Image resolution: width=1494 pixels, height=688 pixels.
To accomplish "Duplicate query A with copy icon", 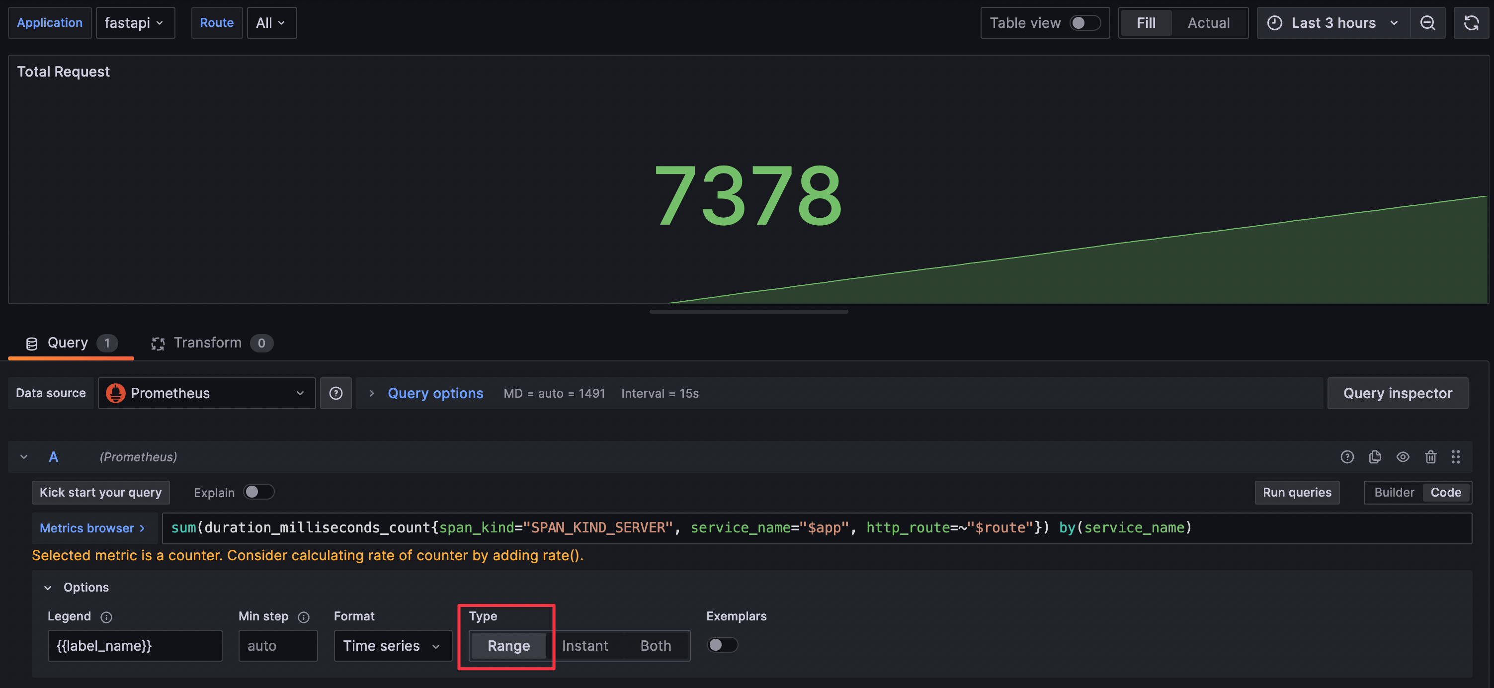I will pyautogui.click(x=1375, y=456).
